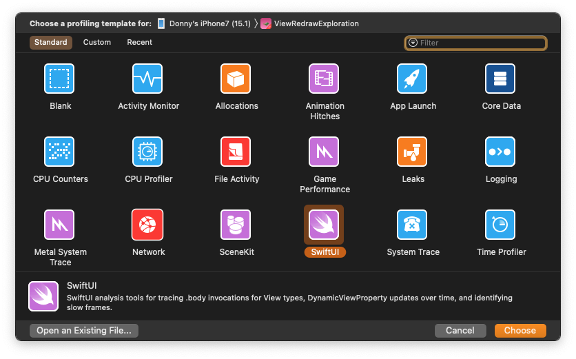Select the File Activity template icon
Image resolution: width=576 pixels, height=359 pixels.
point(236,152)
